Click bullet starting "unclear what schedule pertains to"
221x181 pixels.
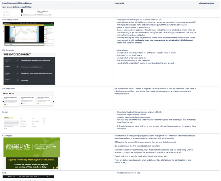[147, 53]
